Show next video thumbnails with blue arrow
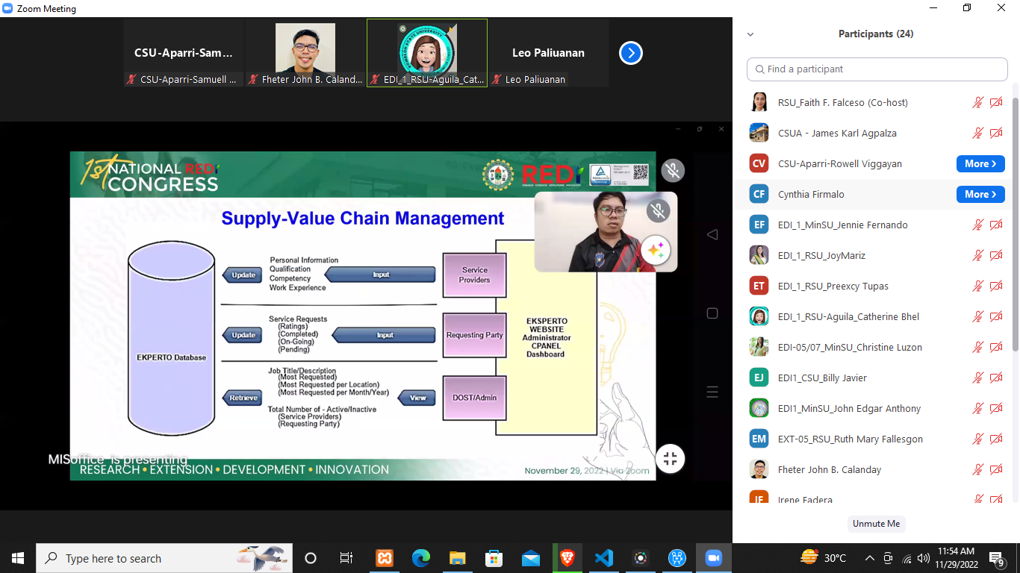 point(631,53)
